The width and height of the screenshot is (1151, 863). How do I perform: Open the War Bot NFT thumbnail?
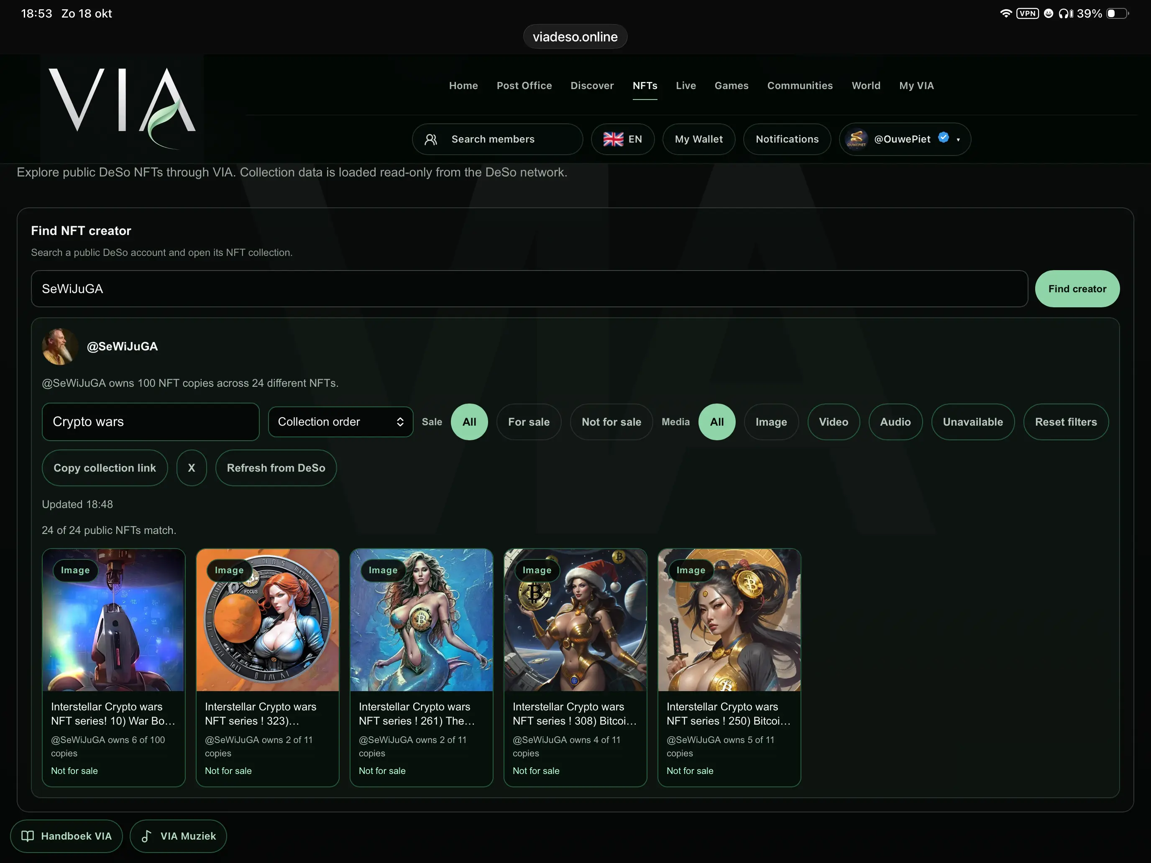[113, 620]
